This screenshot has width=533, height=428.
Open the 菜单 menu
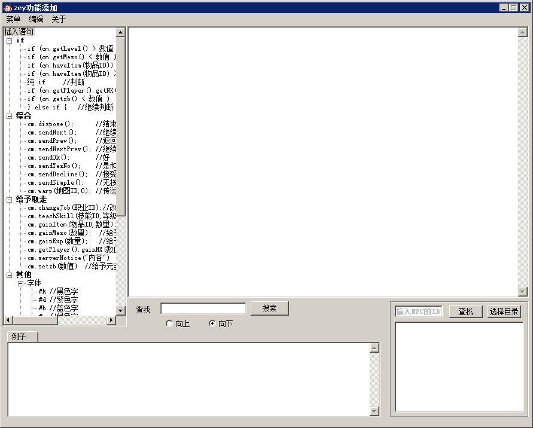click(x=13, y=19)
